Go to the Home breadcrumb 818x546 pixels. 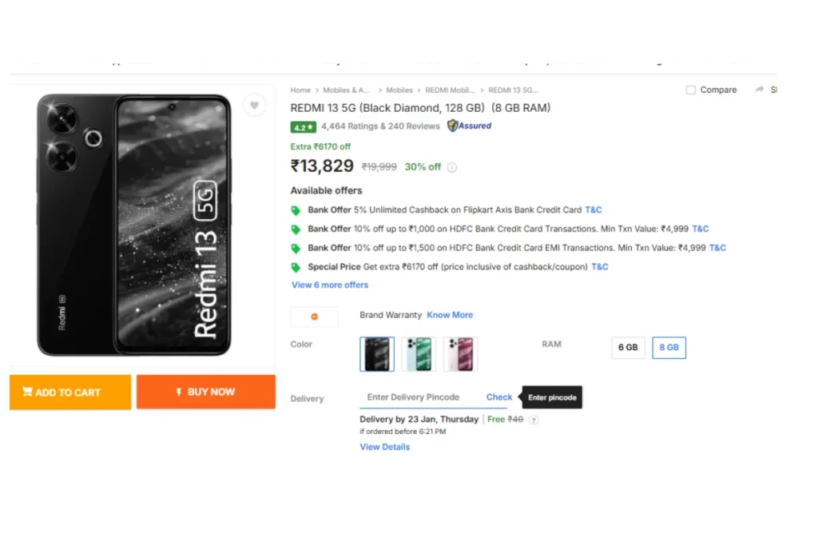(300, 90)
